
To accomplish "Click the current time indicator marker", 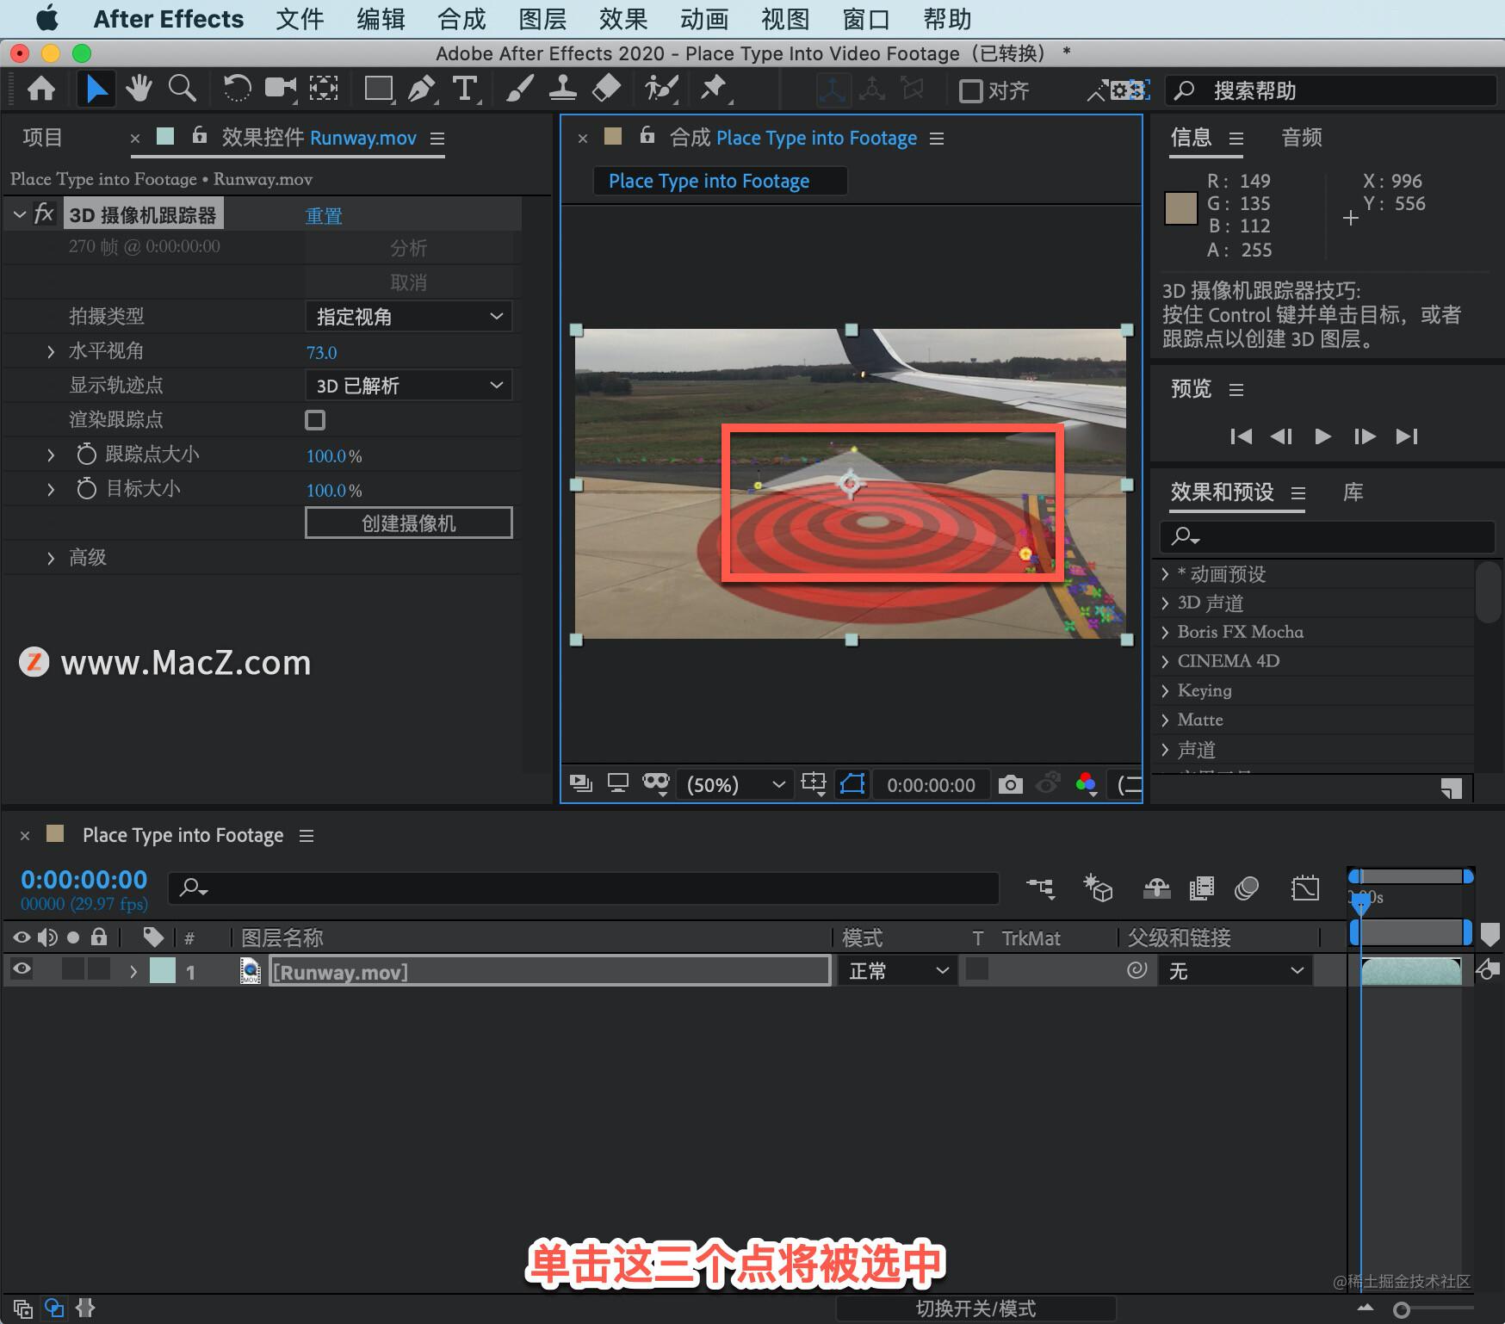I will click(x=1360, y=902).
